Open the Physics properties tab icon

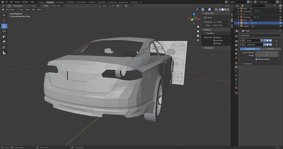coord(236,75)
